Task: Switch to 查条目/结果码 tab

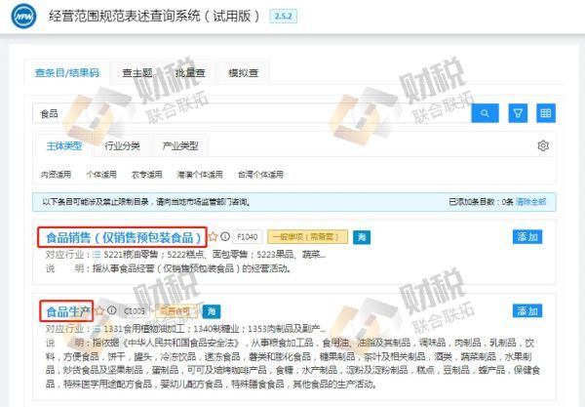Action: pos(67,72)
